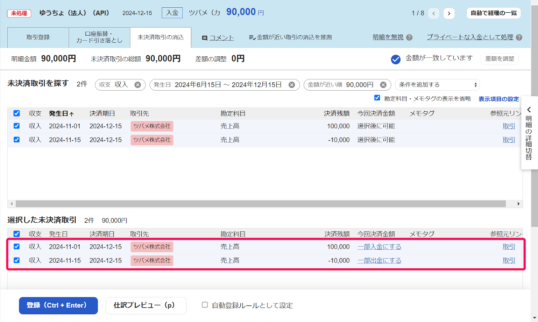This screenshot has height=322, width=538.
Task: Uncheck the 2024-11-01 row in search results
Action: [16, 126]
